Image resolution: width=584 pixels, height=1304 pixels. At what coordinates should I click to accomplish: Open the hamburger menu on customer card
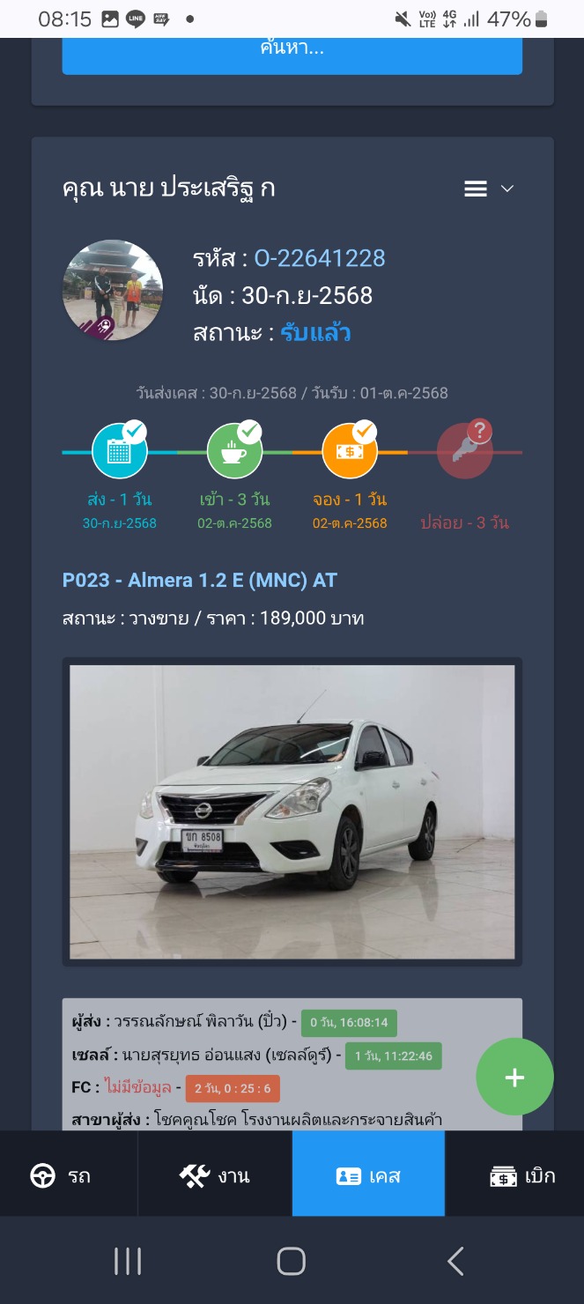pyautogui.click(x=476, y=189)
